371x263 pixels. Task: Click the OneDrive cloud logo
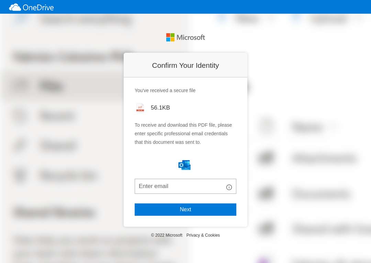coord(15,7)
